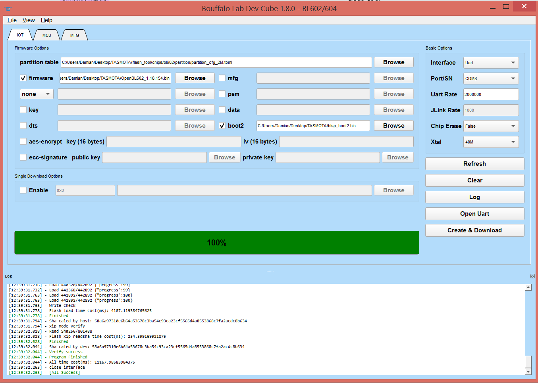Click the public key field
Image resolution: width=538 pixels, height=383 pixels.
click(x=154, y=157)
